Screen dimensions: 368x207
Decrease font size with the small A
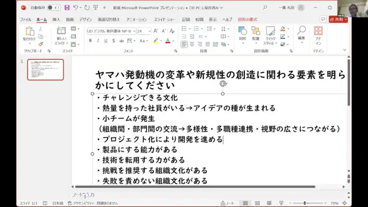click(163, 31)
